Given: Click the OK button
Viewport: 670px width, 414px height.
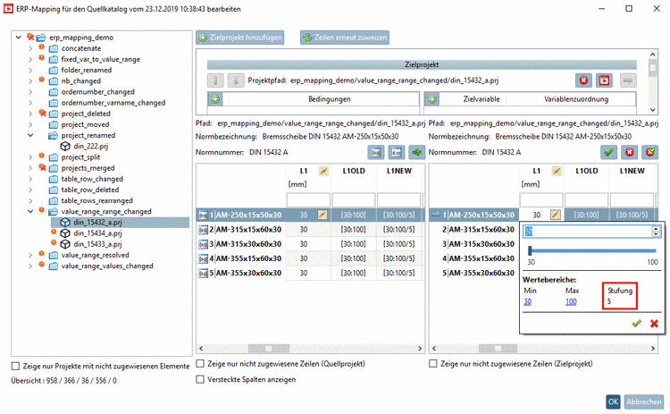Looking at the screenshot, I should tap(613, 401).
